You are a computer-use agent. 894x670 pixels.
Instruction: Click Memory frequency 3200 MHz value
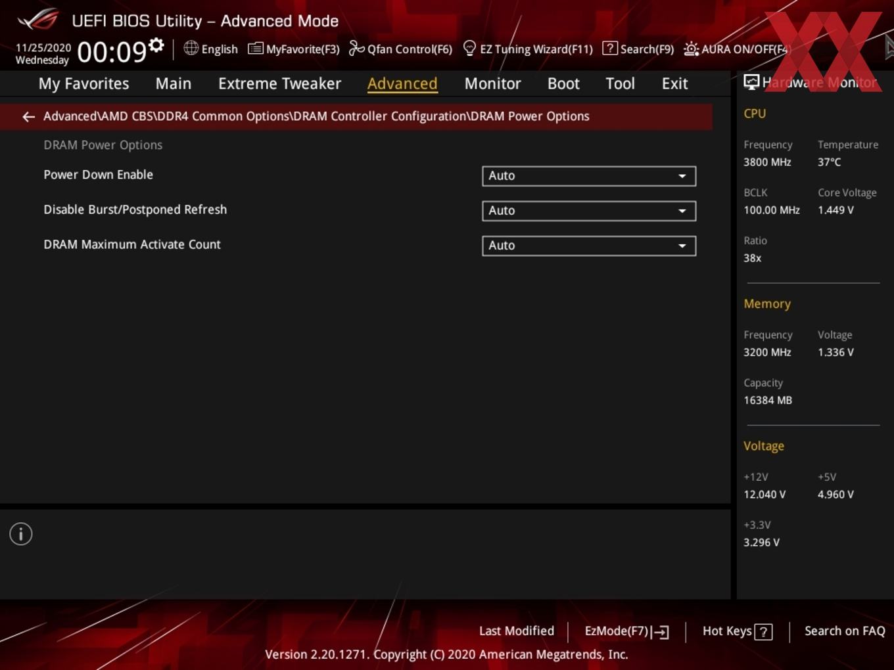coord(767,352)
